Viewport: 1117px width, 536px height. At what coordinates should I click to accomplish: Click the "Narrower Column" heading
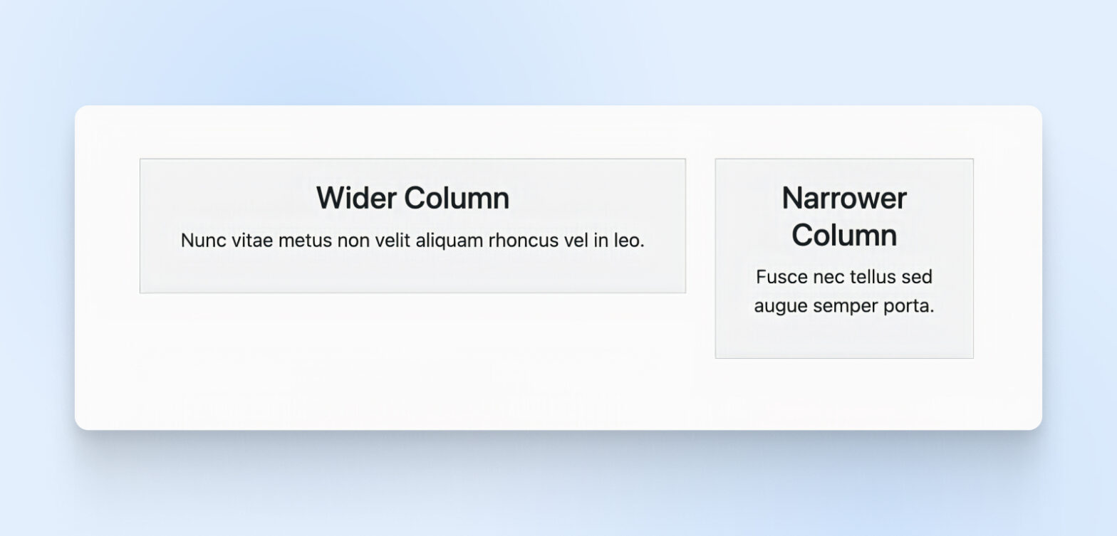click(x=844, y=216)
